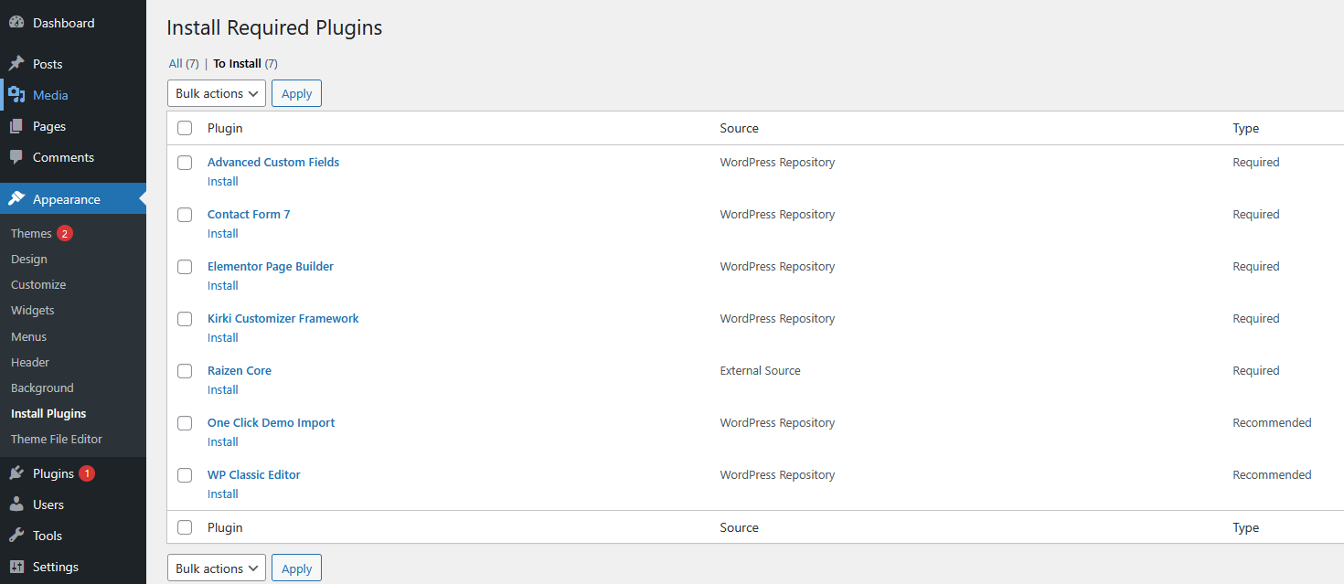Viewport: 1344px width, 584px height.
Task: Open Media via its sidebar icon
Action: [16, 95]
